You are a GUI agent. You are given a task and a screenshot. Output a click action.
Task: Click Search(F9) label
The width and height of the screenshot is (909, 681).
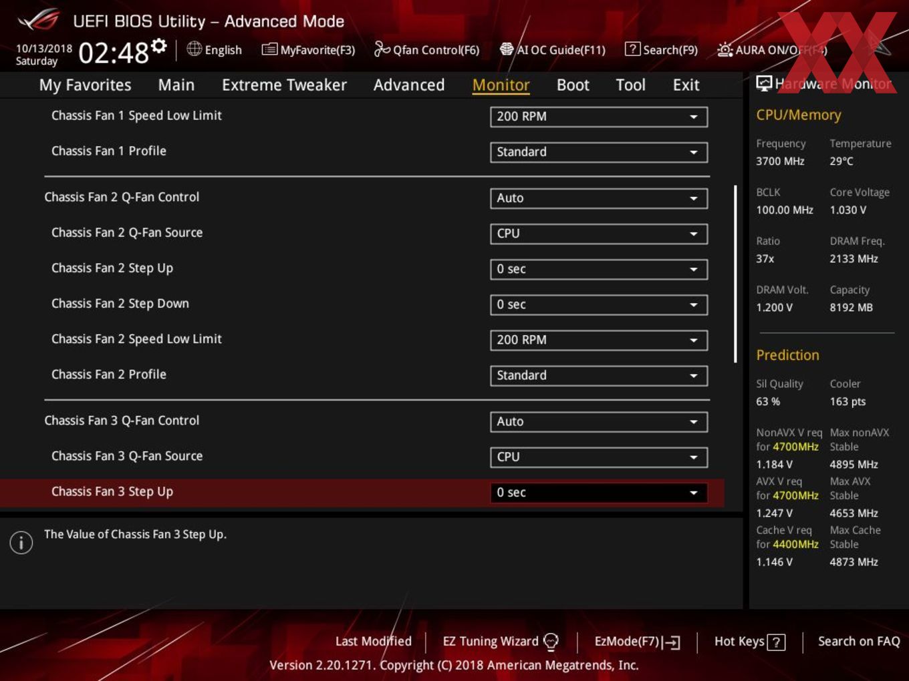[x=670, y=50]
